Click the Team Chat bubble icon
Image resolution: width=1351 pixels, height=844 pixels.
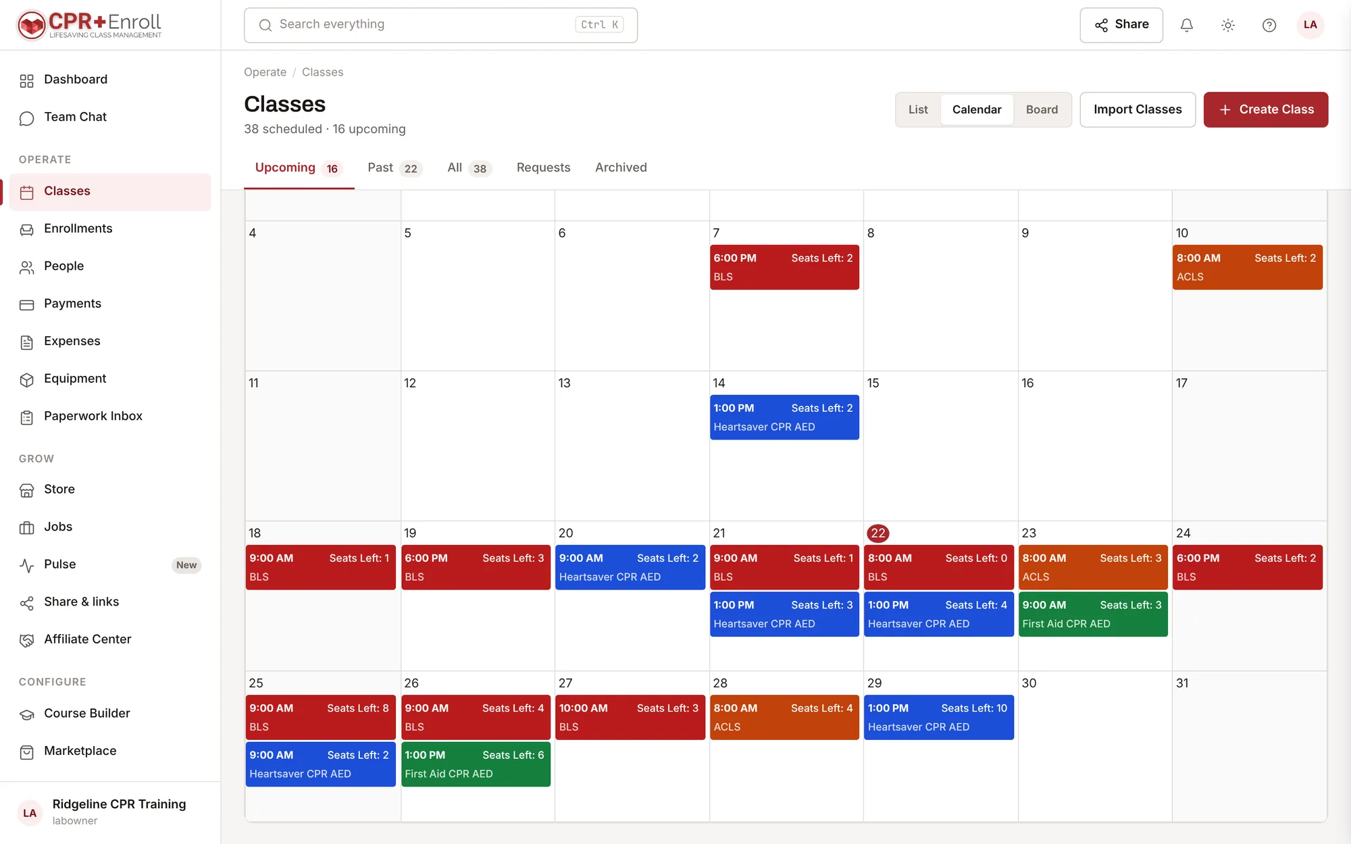[26, 118]
